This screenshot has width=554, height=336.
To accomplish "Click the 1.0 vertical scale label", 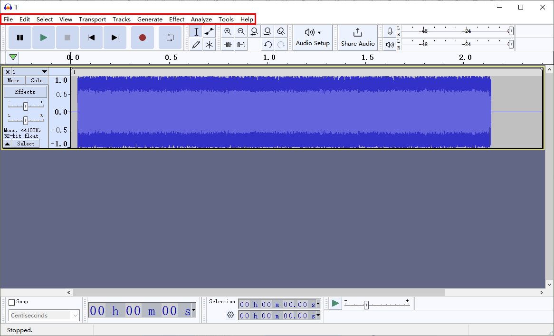I will (x=61, y=81).
